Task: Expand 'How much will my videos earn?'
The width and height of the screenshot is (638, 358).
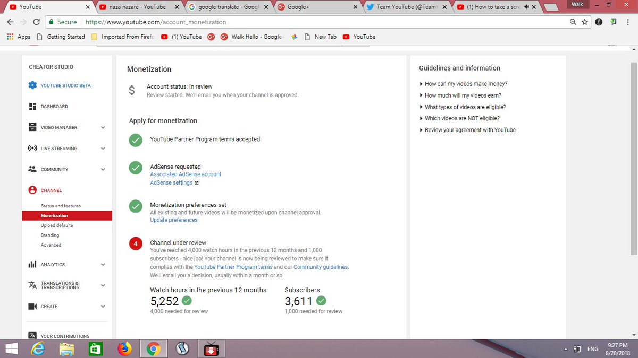Action: point(460,95)
